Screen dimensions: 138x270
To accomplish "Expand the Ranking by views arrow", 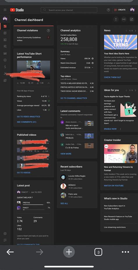I will (49, 97).
